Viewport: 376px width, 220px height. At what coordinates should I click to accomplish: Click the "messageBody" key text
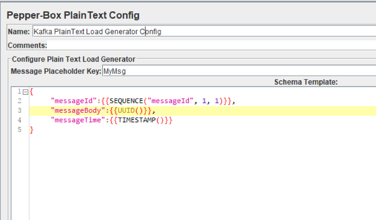(78, 110)
